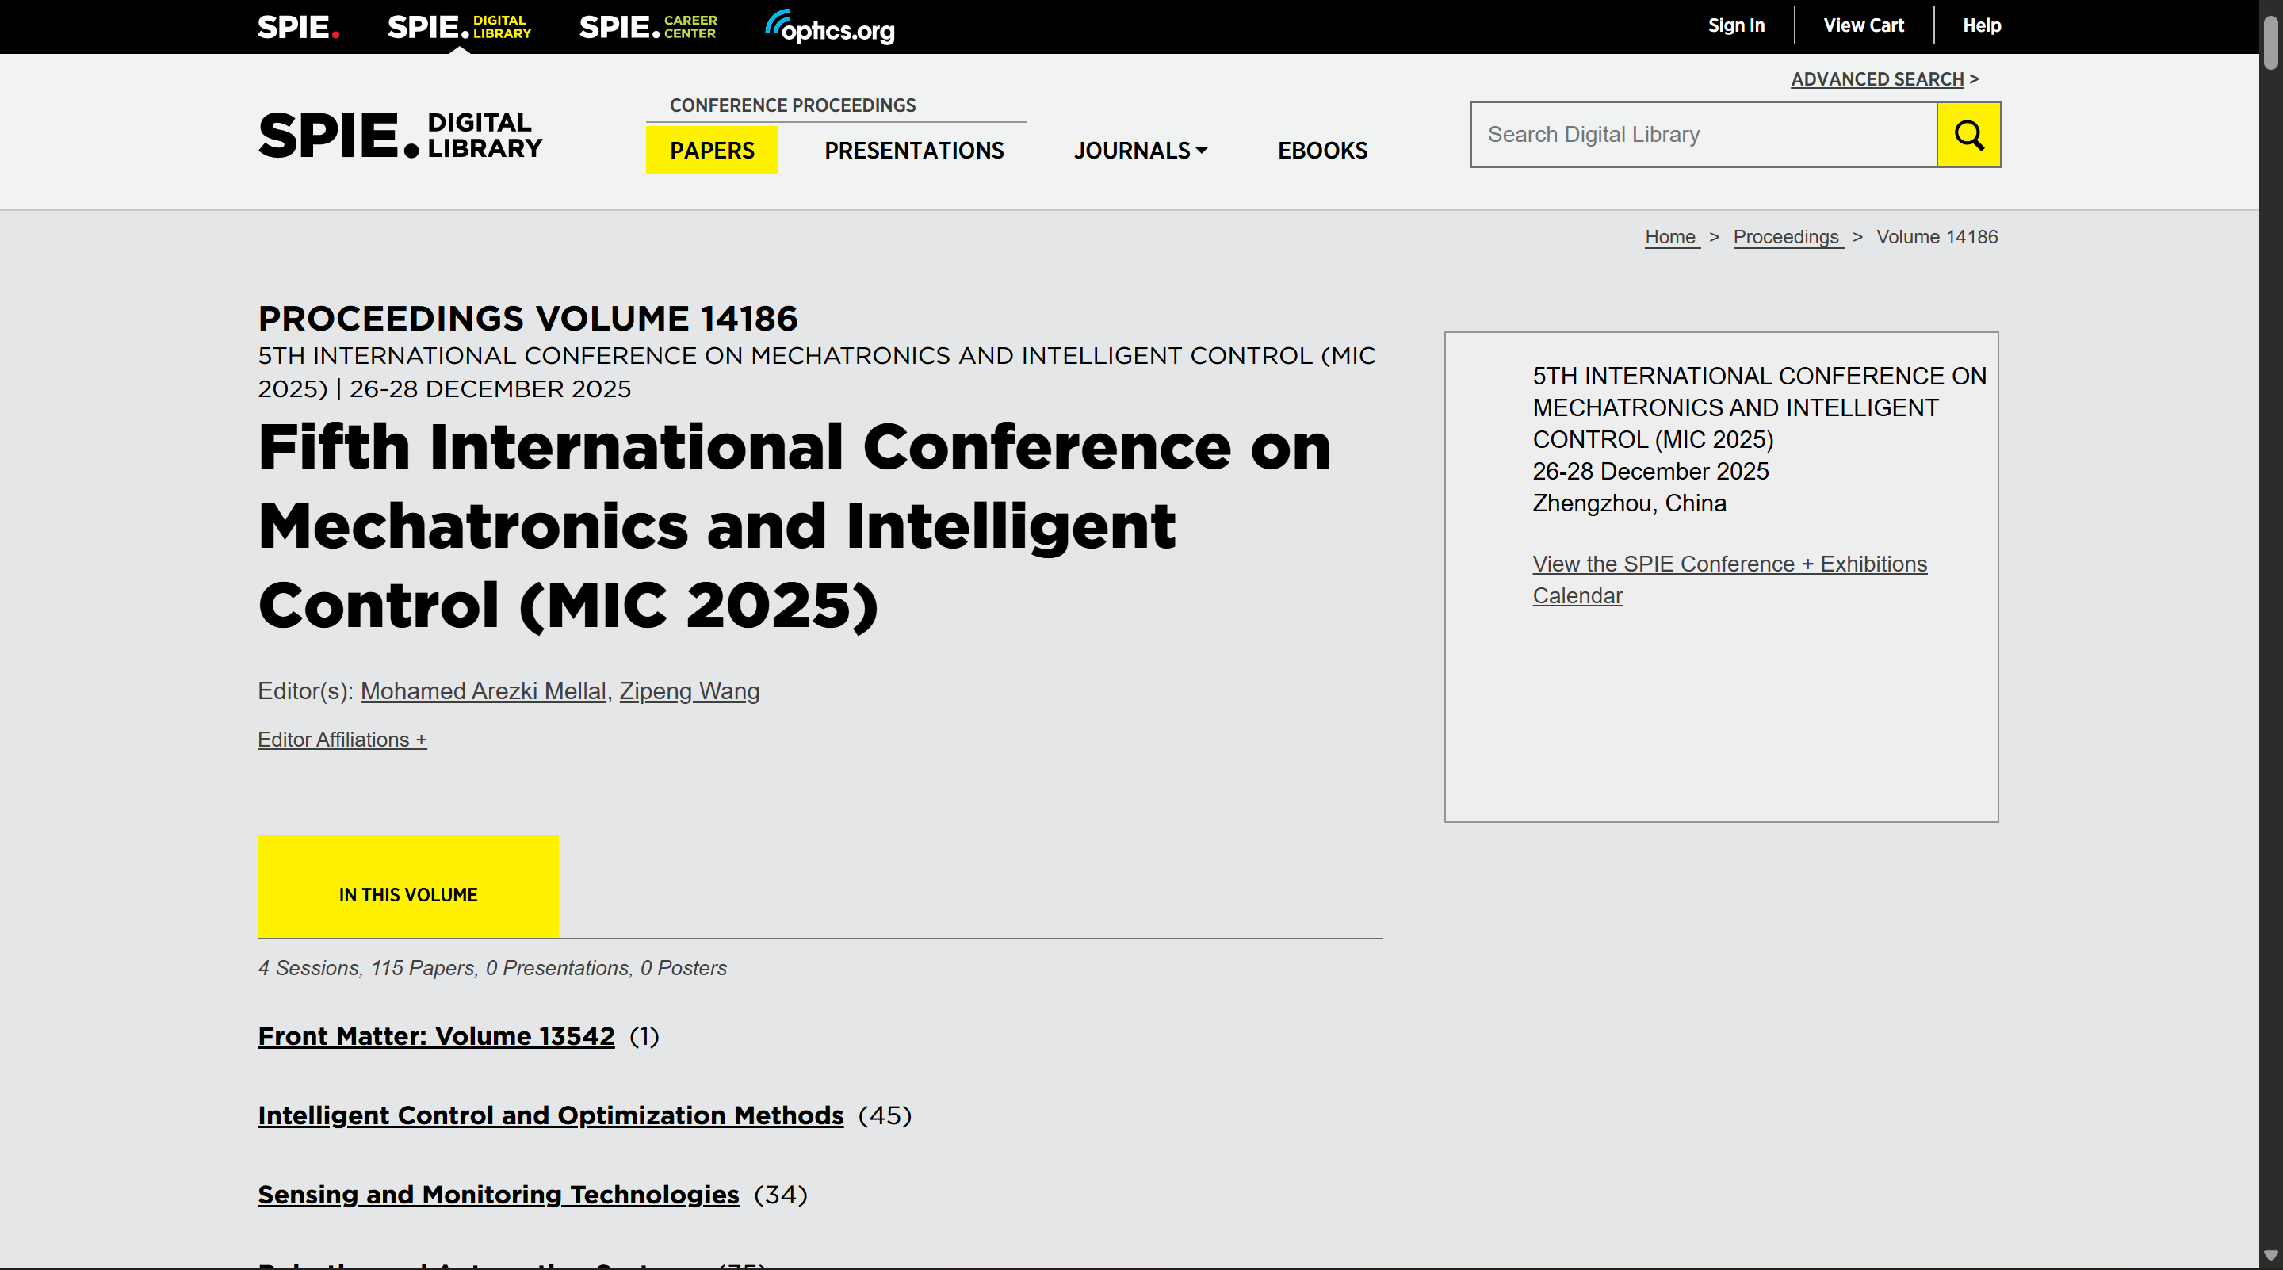Go to Home breadcrumb
2283x1270 pixels.
tap(1672, 236)
